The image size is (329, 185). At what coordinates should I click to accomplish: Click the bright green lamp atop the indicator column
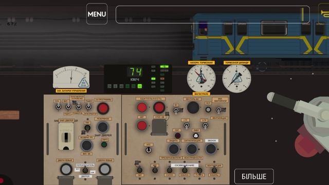coord(164,66)
